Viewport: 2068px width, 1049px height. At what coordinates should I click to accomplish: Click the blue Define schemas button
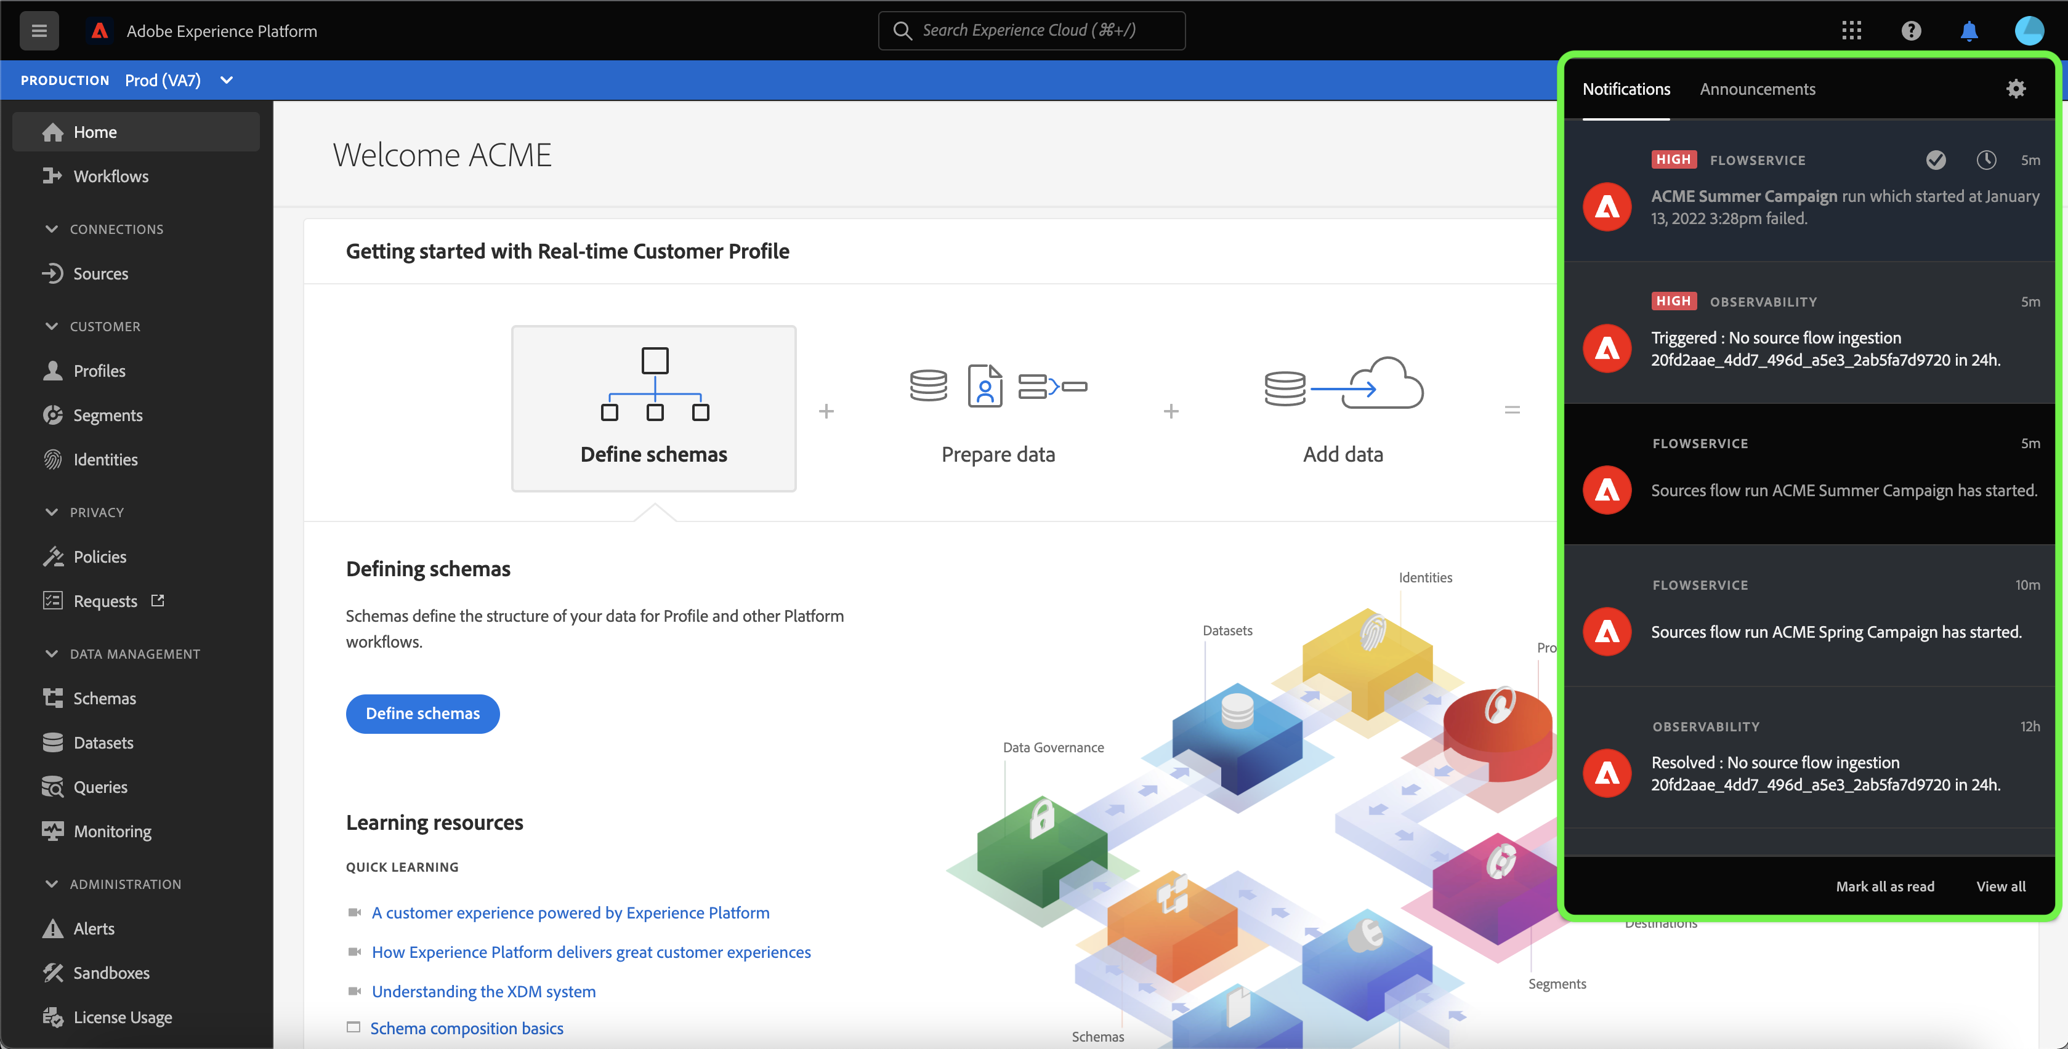[x=422, y=713]
